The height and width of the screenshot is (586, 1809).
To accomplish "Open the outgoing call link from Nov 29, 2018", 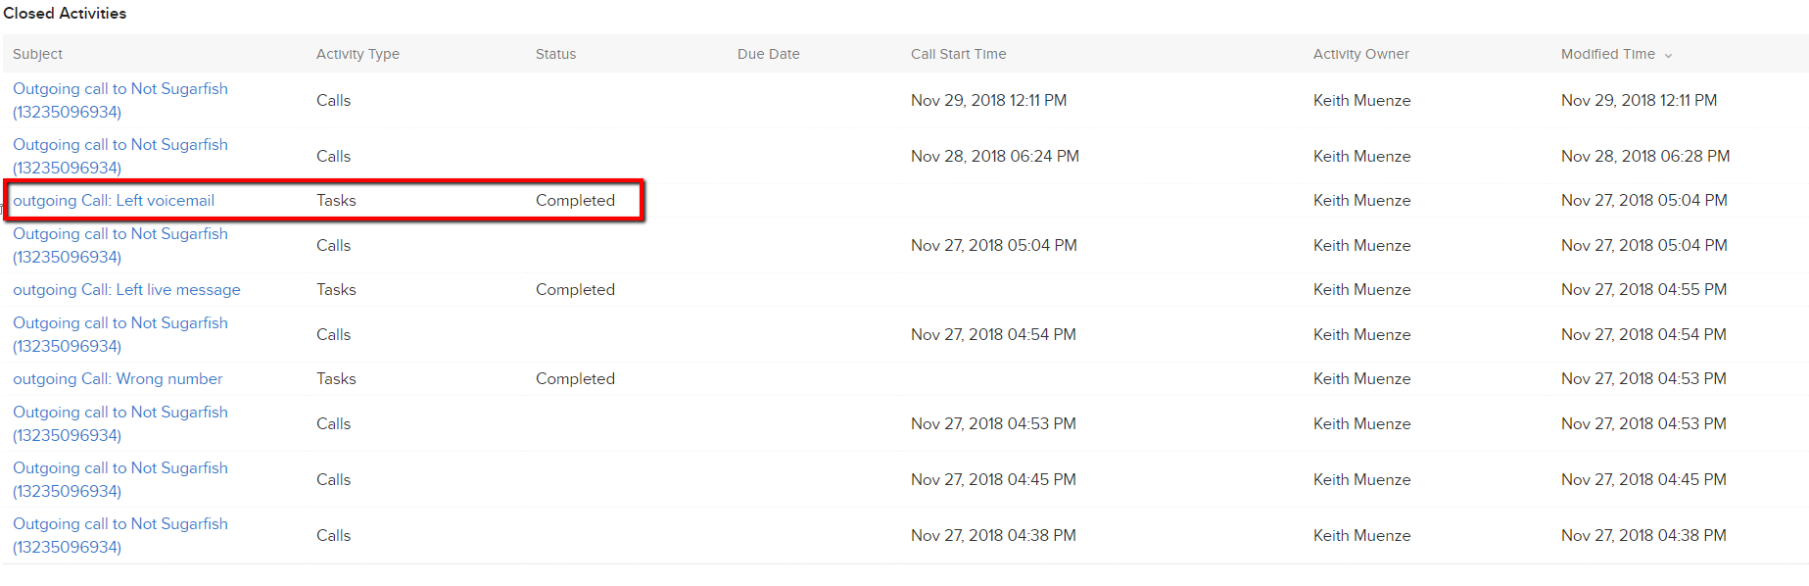I will [x=119, y=89].
